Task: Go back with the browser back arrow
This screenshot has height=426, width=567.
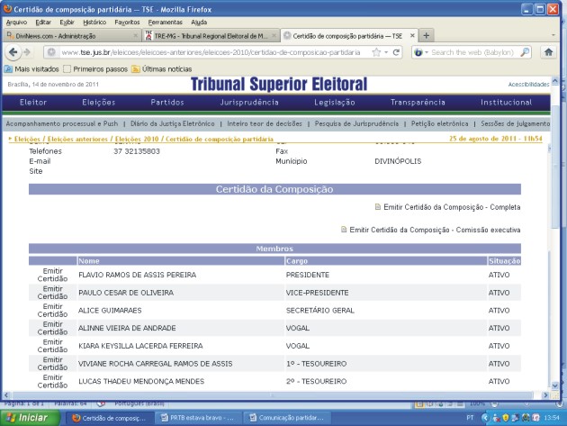Action: [x=13, y=52]
